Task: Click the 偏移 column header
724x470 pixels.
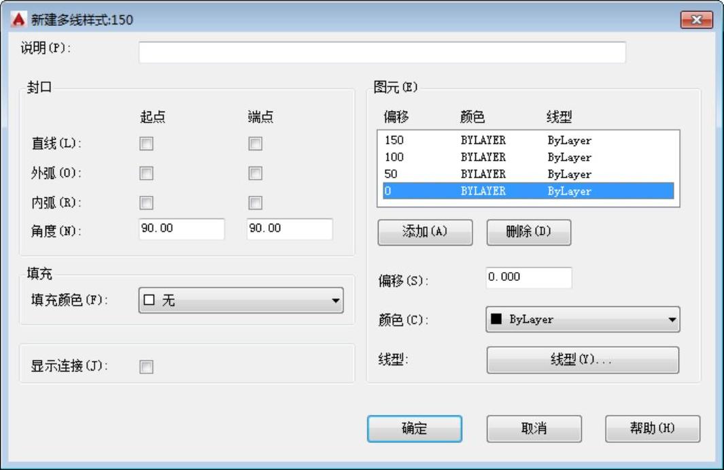Action: [x=396, y=118]
